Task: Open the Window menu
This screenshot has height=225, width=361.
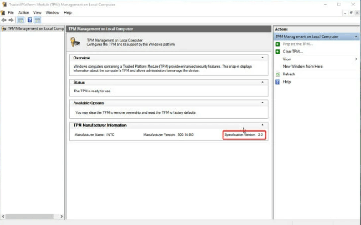Action: coord(53,13)
